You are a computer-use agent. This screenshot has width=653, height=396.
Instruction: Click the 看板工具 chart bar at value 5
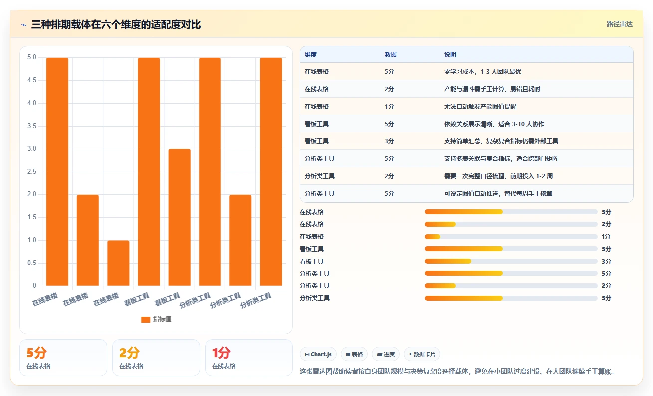click(x=149, y=172)
